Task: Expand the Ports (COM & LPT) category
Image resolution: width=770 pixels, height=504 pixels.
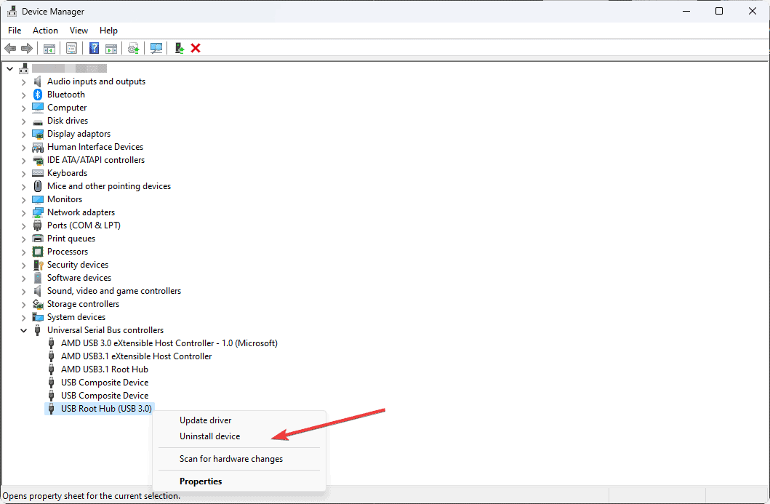Action: pos(23,225)
